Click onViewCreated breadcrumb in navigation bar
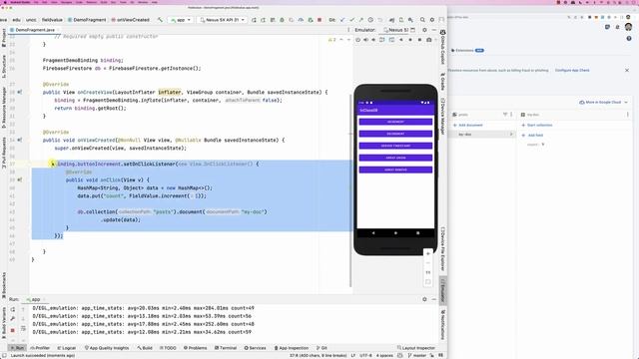 coord(131,20)
